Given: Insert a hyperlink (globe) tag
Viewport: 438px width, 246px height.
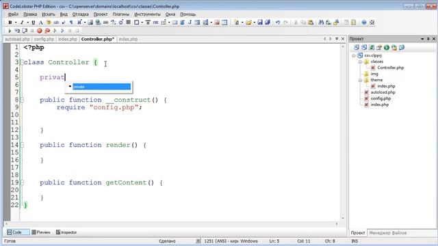Looking at the screenshot, I should click(x=98, y=23).
